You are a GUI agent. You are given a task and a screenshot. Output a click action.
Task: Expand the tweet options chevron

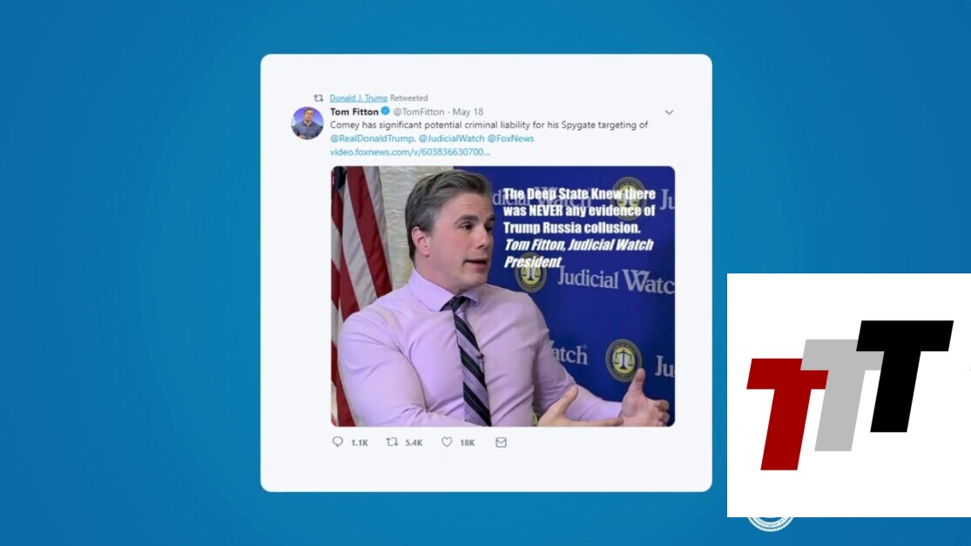(x=669, y=112)
